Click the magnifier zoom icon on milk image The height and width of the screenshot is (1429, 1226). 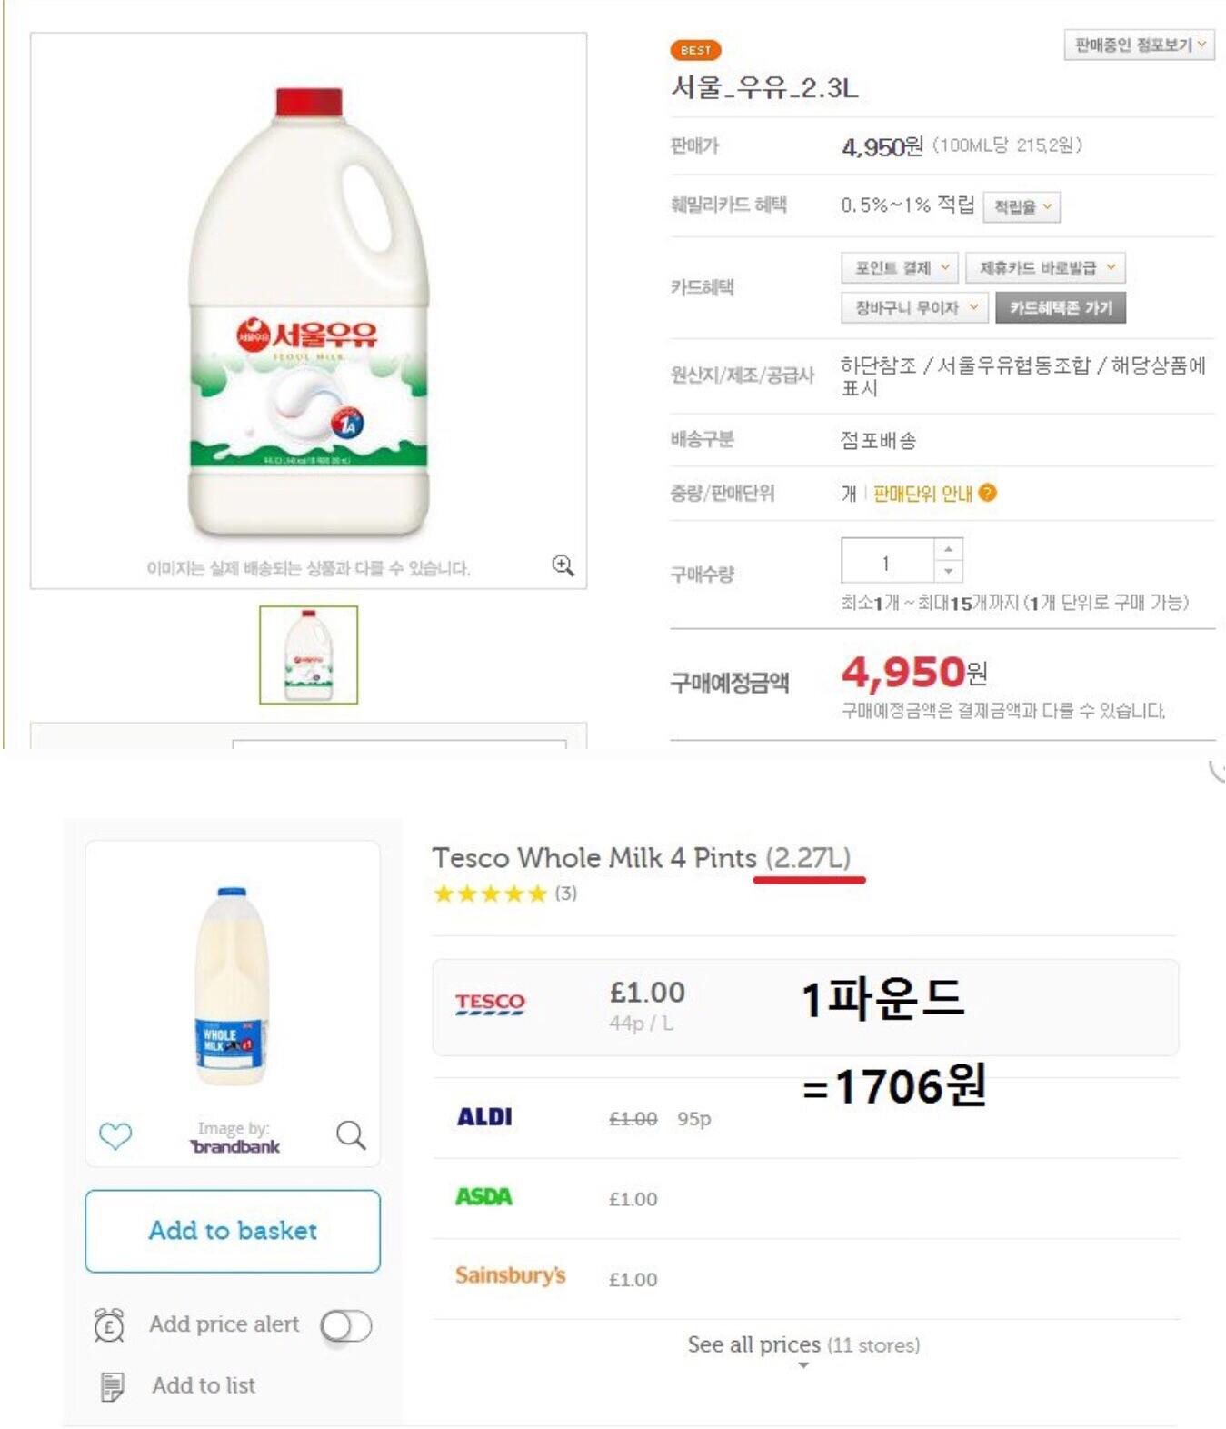tap(563, 565)
